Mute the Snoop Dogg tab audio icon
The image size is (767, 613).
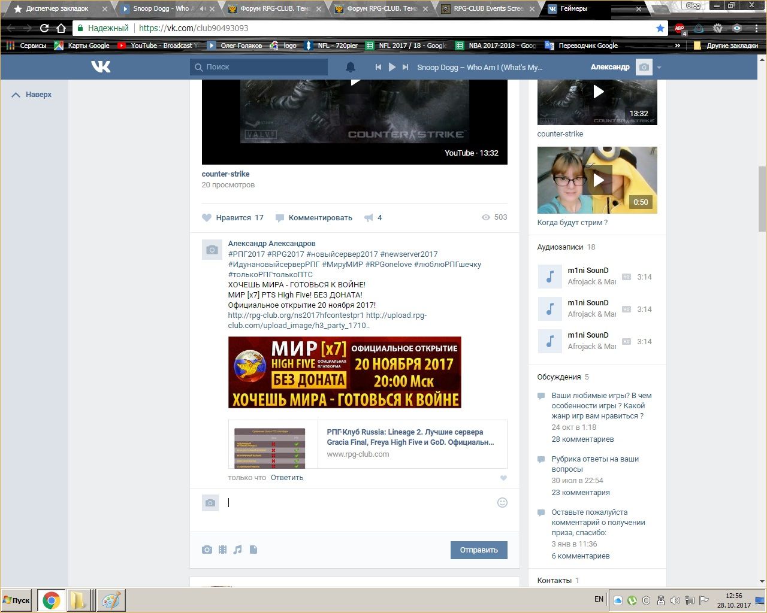point(203,9)
